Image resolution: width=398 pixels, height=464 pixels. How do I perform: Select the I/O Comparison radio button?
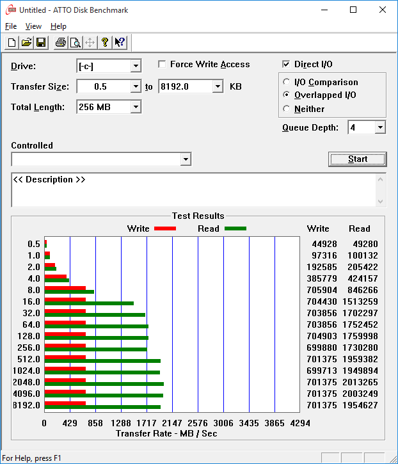pyautogui.click(x=286, y=82)
